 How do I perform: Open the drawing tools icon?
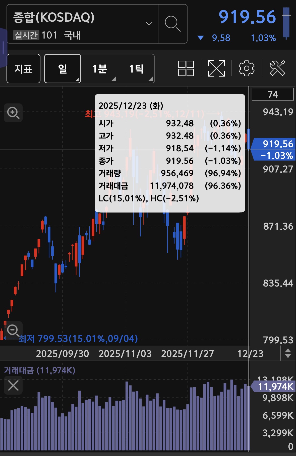point(277,68)
